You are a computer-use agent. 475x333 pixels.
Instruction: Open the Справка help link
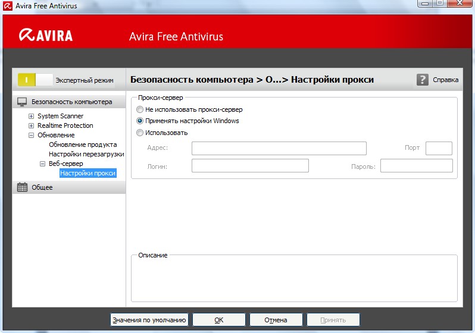pyautogui.click(x=445, y=80)
